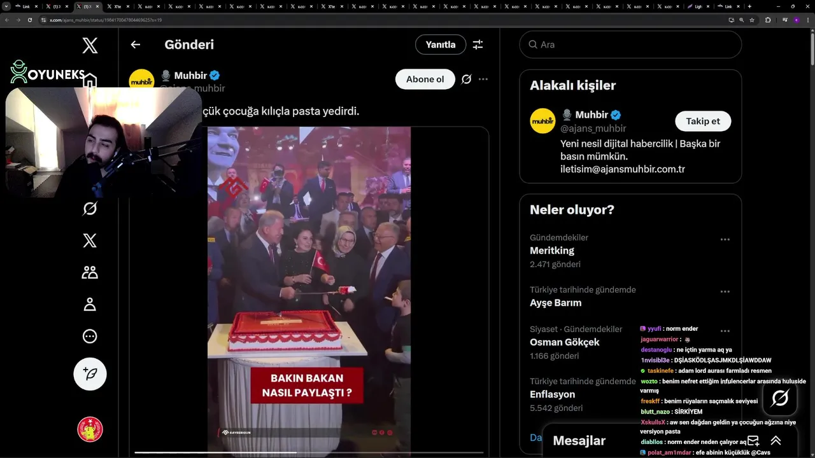The width and height of the screenshot is (815, 458).
Task: Click the zoom magnifier icon in address bar
Action: 742,20
